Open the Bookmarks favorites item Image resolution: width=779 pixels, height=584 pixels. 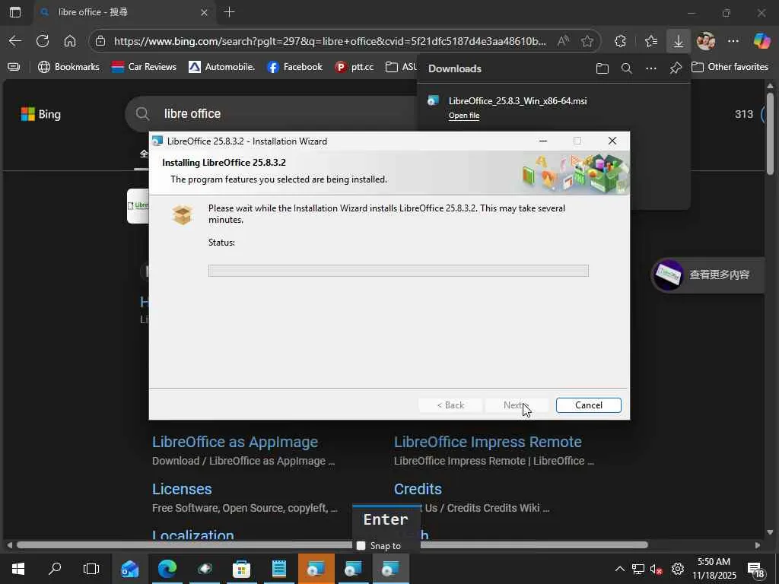click(68, 67)
